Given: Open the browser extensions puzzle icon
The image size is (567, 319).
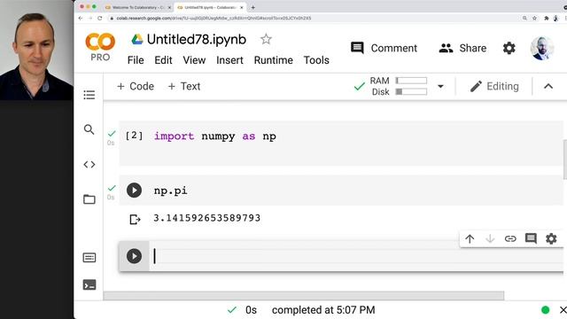Looking at the screenshot, I should 546,18.
